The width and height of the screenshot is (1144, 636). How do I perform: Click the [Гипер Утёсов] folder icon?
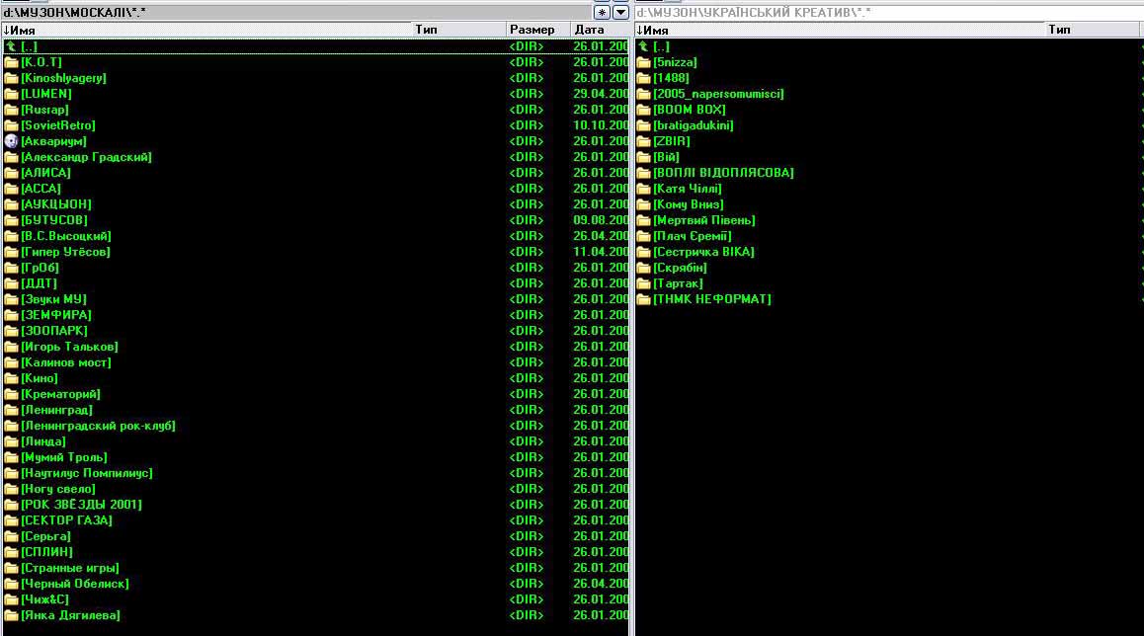[11, 252]
